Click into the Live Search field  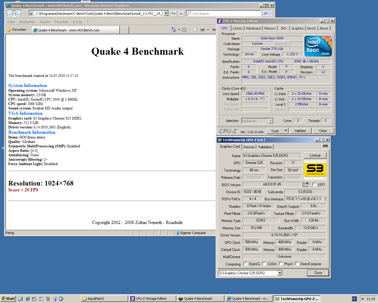pyautogui.click(x=224, y=13)
